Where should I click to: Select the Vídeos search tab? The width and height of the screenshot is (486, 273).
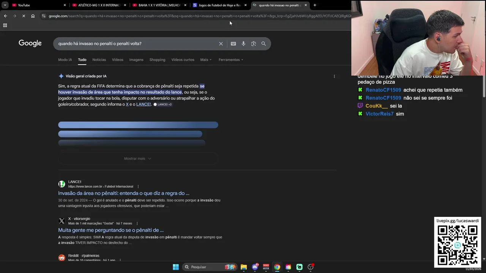pyautogui.click(x=118, y=60)
